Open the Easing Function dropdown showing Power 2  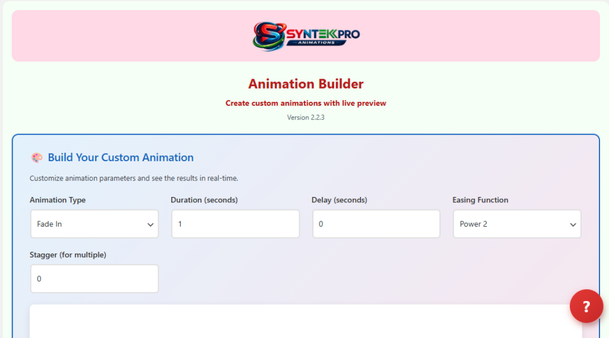(x=517, y=224)
